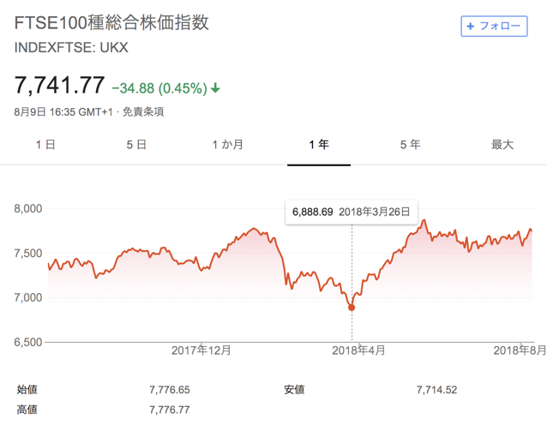Click the 高値 label
Image resolution: width=547 pixels, height=431 pixels.
point(27,410)
